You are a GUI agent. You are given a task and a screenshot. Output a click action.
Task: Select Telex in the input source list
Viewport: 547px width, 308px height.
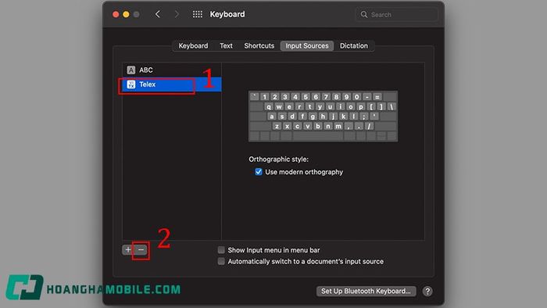click(x=172, y=84)
